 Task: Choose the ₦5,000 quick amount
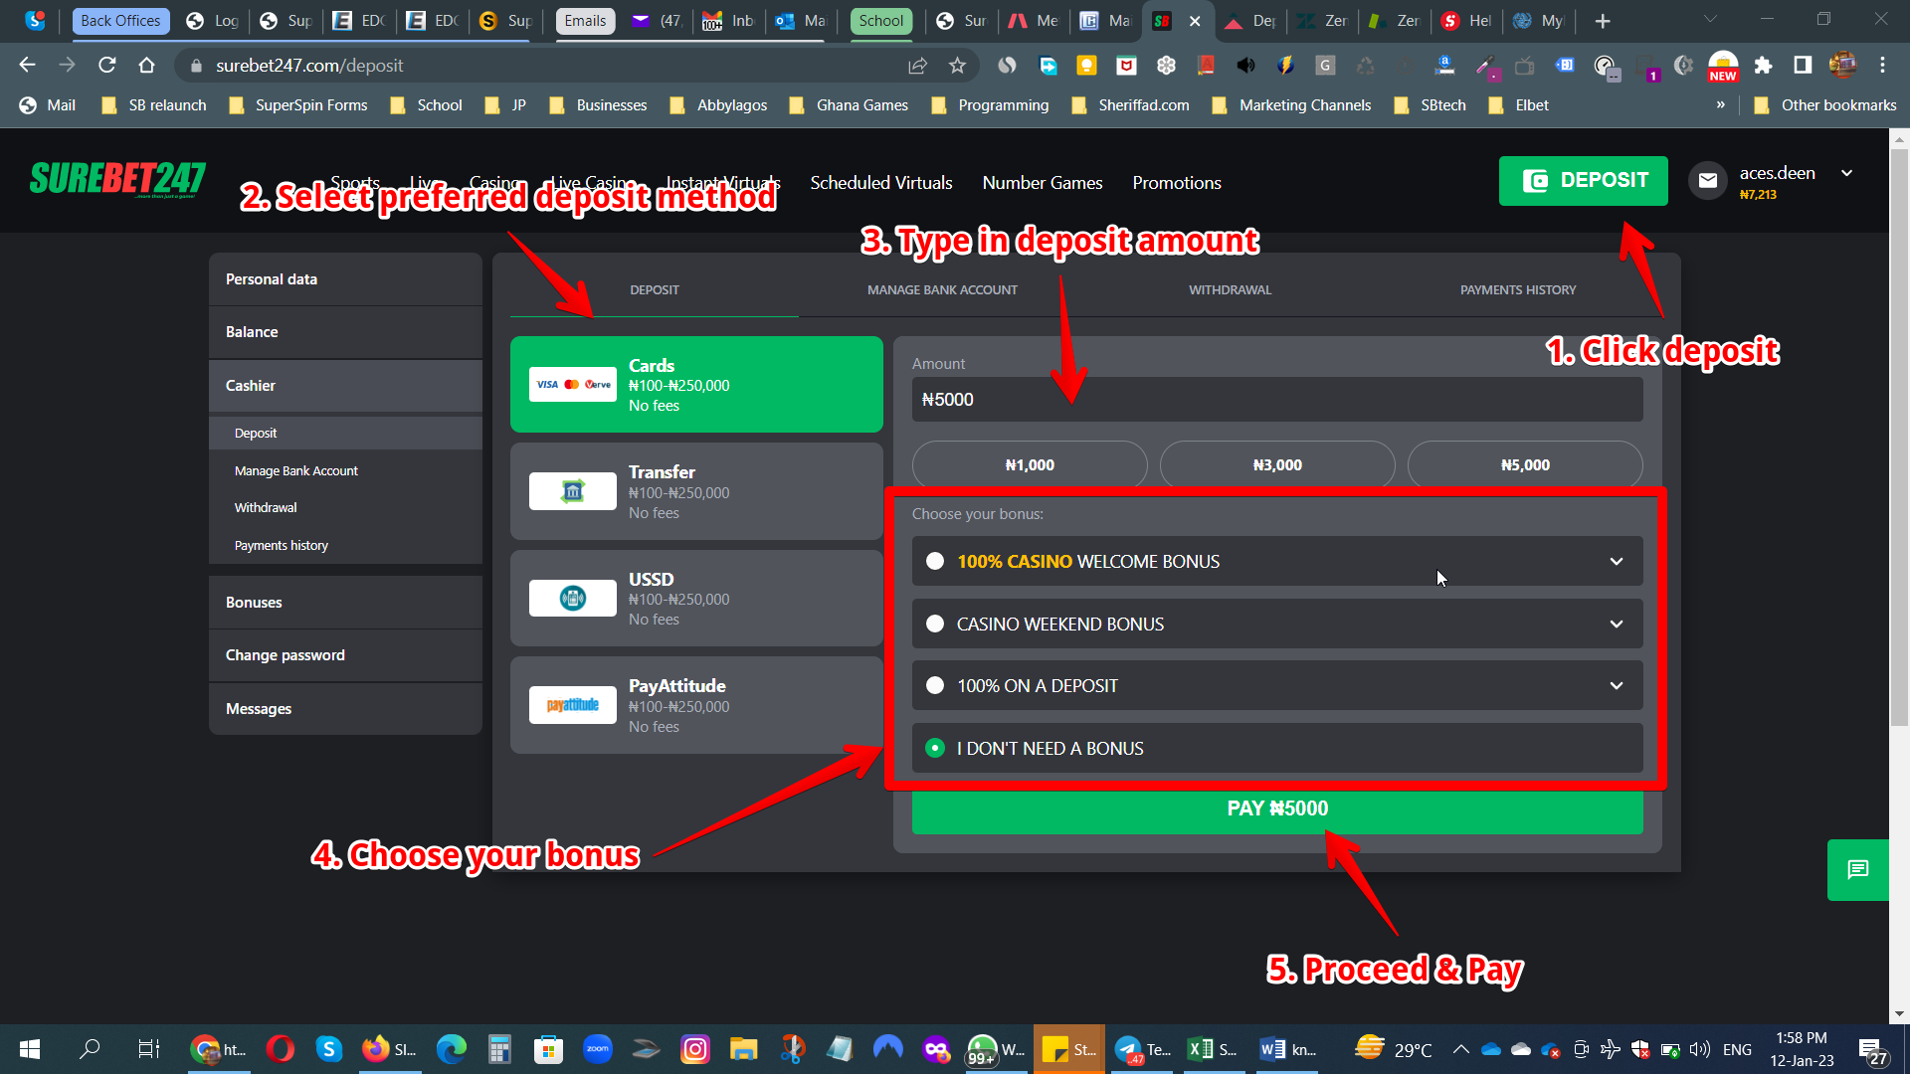click(1525, 464)
